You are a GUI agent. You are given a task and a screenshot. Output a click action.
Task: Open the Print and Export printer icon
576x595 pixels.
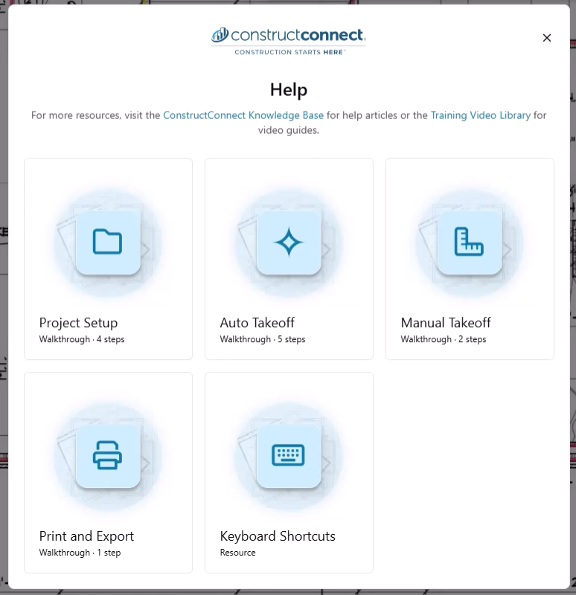pos(108,455)
